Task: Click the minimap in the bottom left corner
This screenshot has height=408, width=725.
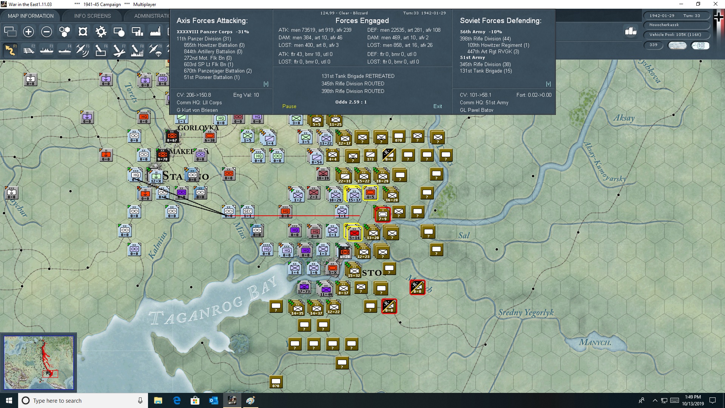Action: [x=38, y=362]
